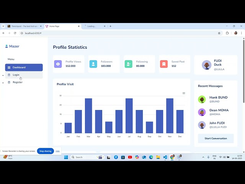The image size is (245, 184).
Task: Open the Chrome profile avatar
Action: coord(236,33)
